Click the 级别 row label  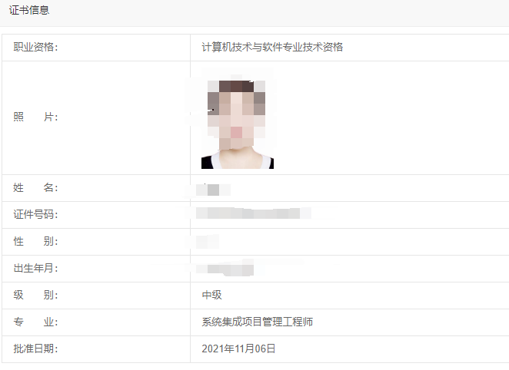pos(35,296)
